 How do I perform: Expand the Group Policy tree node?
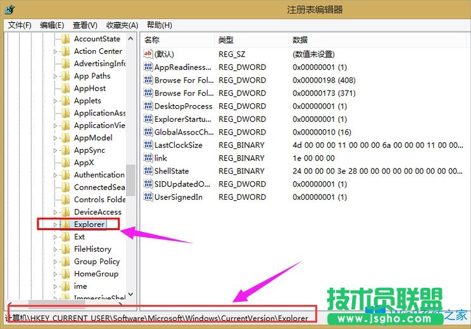coord(55,262)
